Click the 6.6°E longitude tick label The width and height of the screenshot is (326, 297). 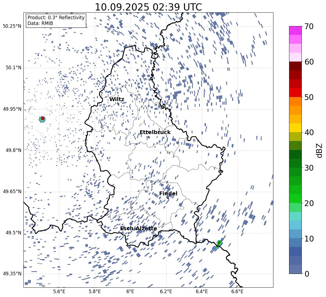click(237, 292)
